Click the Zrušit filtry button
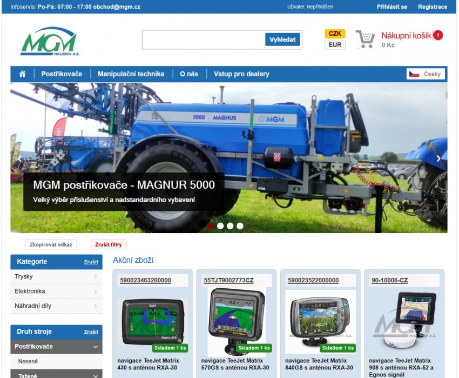 click(109, 244)
